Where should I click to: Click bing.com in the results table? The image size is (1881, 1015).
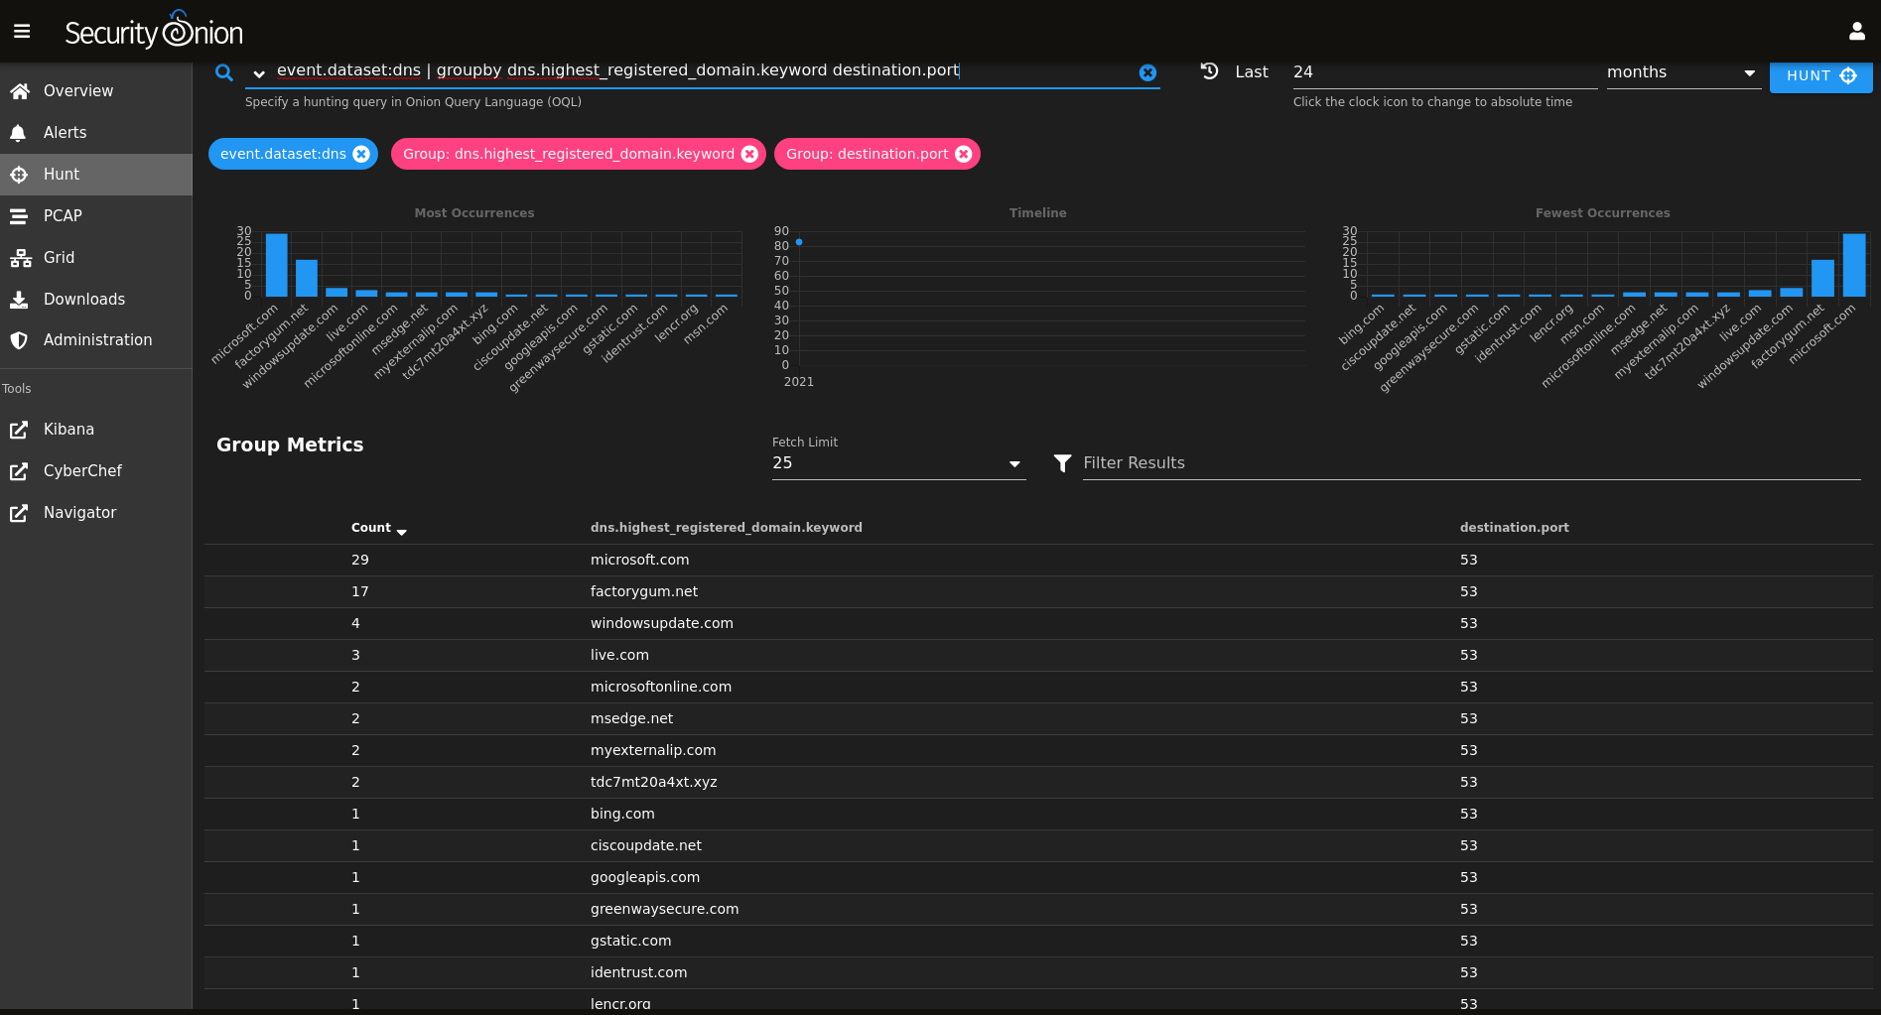(x=622, y=814)
